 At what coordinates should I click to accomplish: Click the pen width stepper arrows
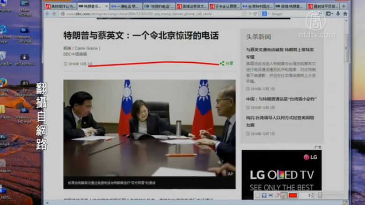(x=313, y=195)
